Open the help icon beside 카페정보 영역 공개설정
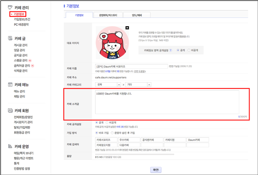Screen dimensions: 258x175 coord(171,50)
